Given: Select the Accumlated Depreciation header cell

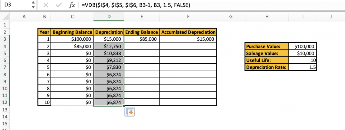Looking at the screenshot, I should tap(188, 32).
